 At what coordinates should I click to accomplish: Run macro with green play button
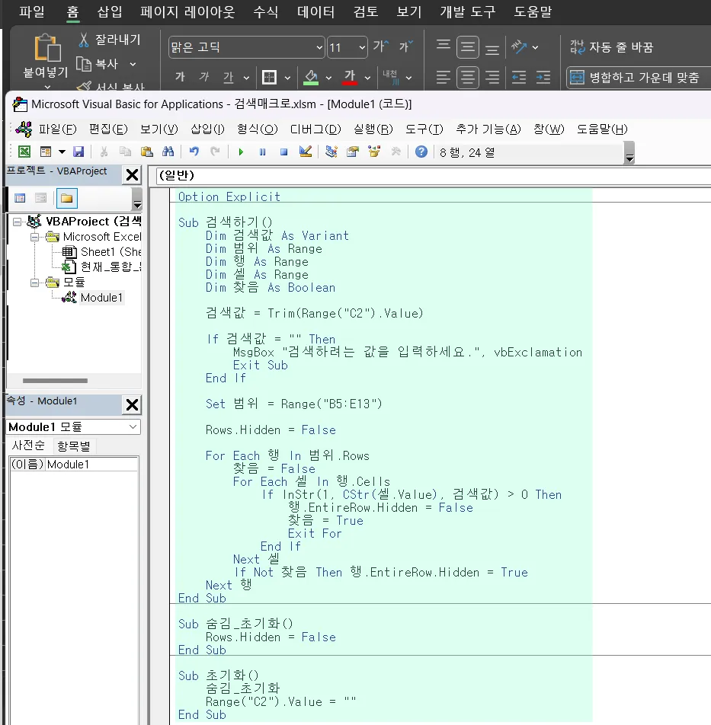point(241,152)
